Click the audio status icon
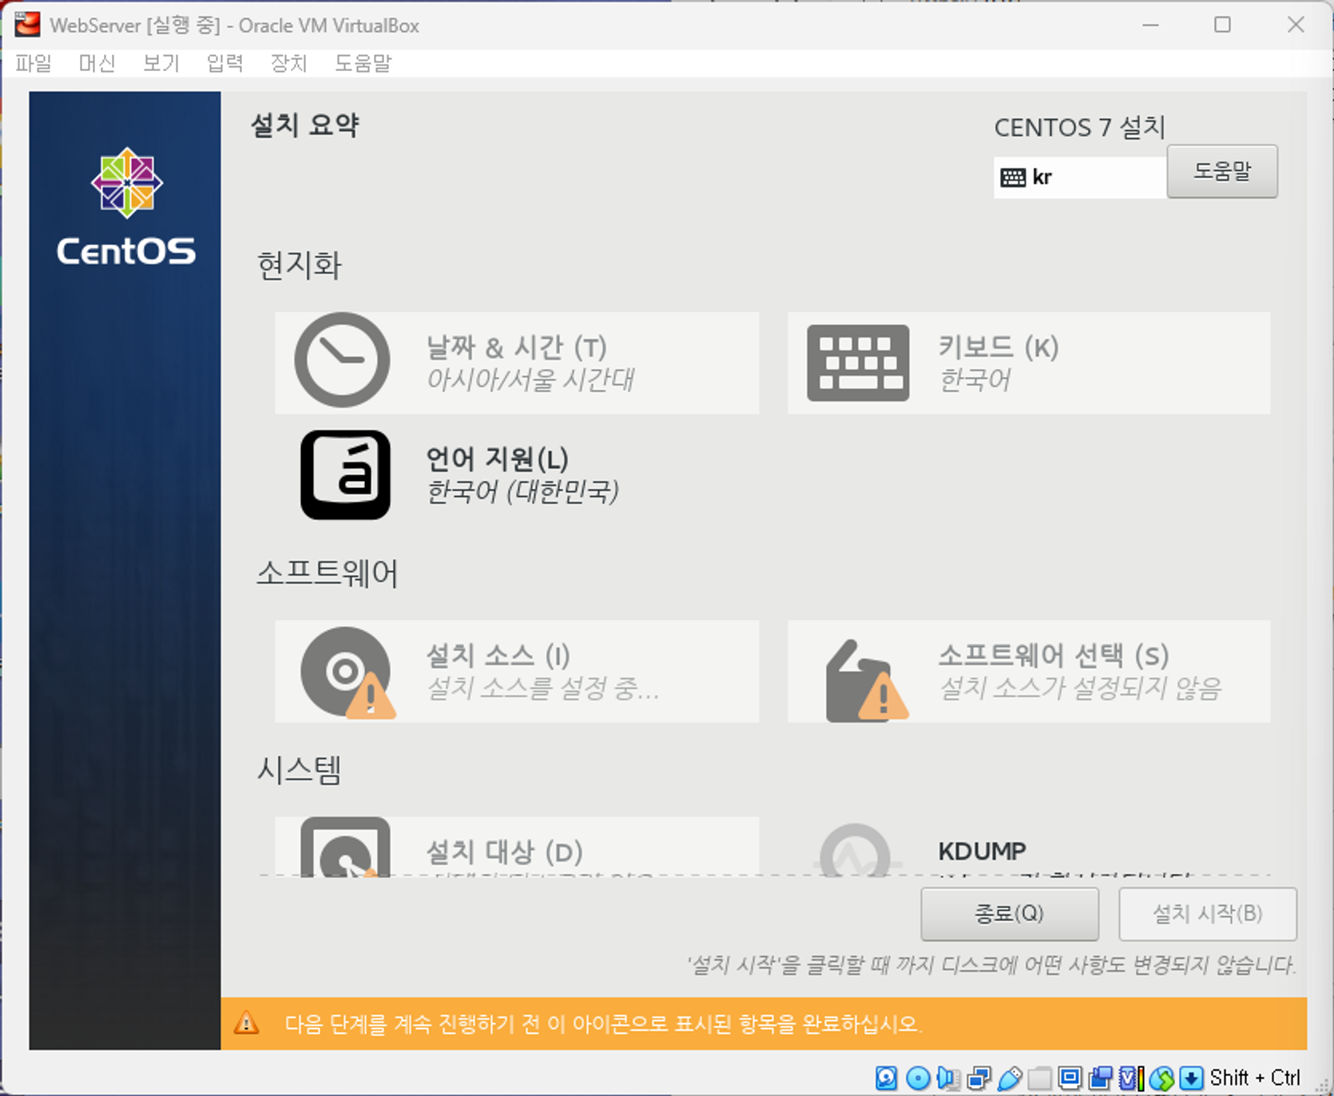This screenshot has width=1334, height=1096. (948, 1078)
